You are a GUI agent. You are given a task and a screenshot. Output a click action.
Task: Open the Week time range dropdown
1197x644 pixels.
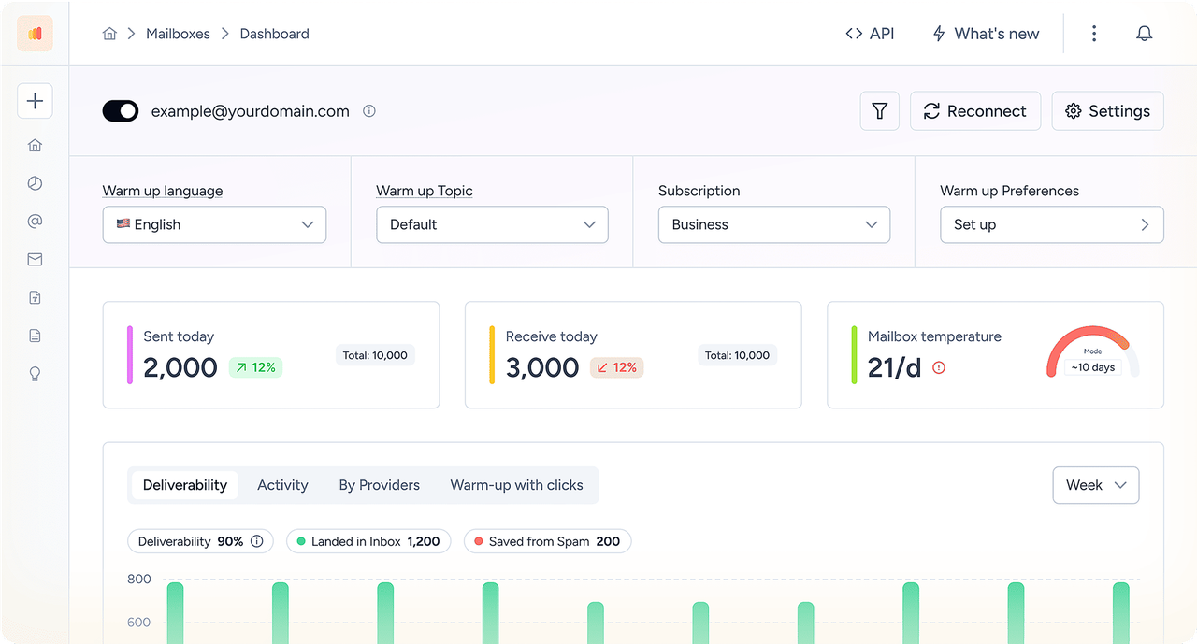click(1096, 485)
